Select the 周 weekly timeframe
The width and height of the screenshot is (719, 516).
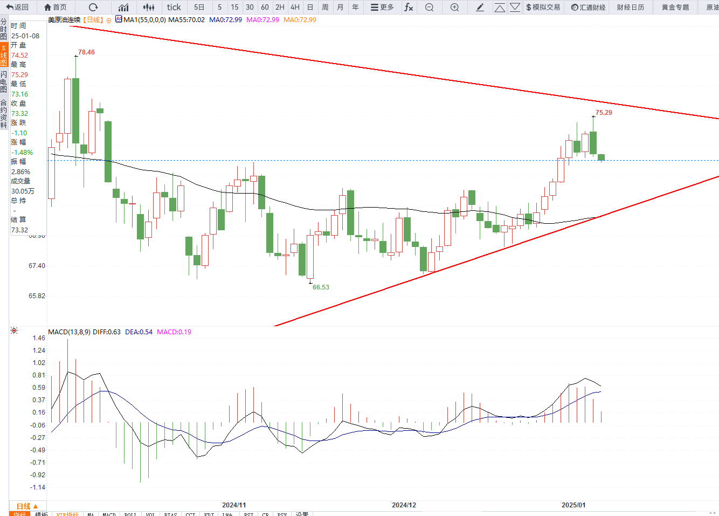[x=325, y=7]
